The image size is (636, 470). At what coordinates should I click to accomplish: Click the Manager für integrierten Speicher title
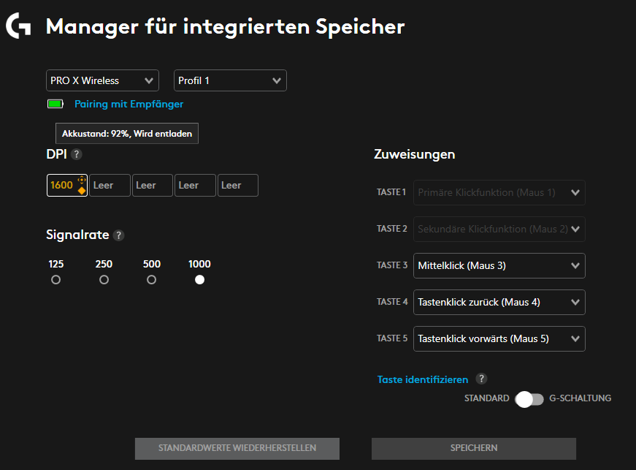click(x=225, y=27)
